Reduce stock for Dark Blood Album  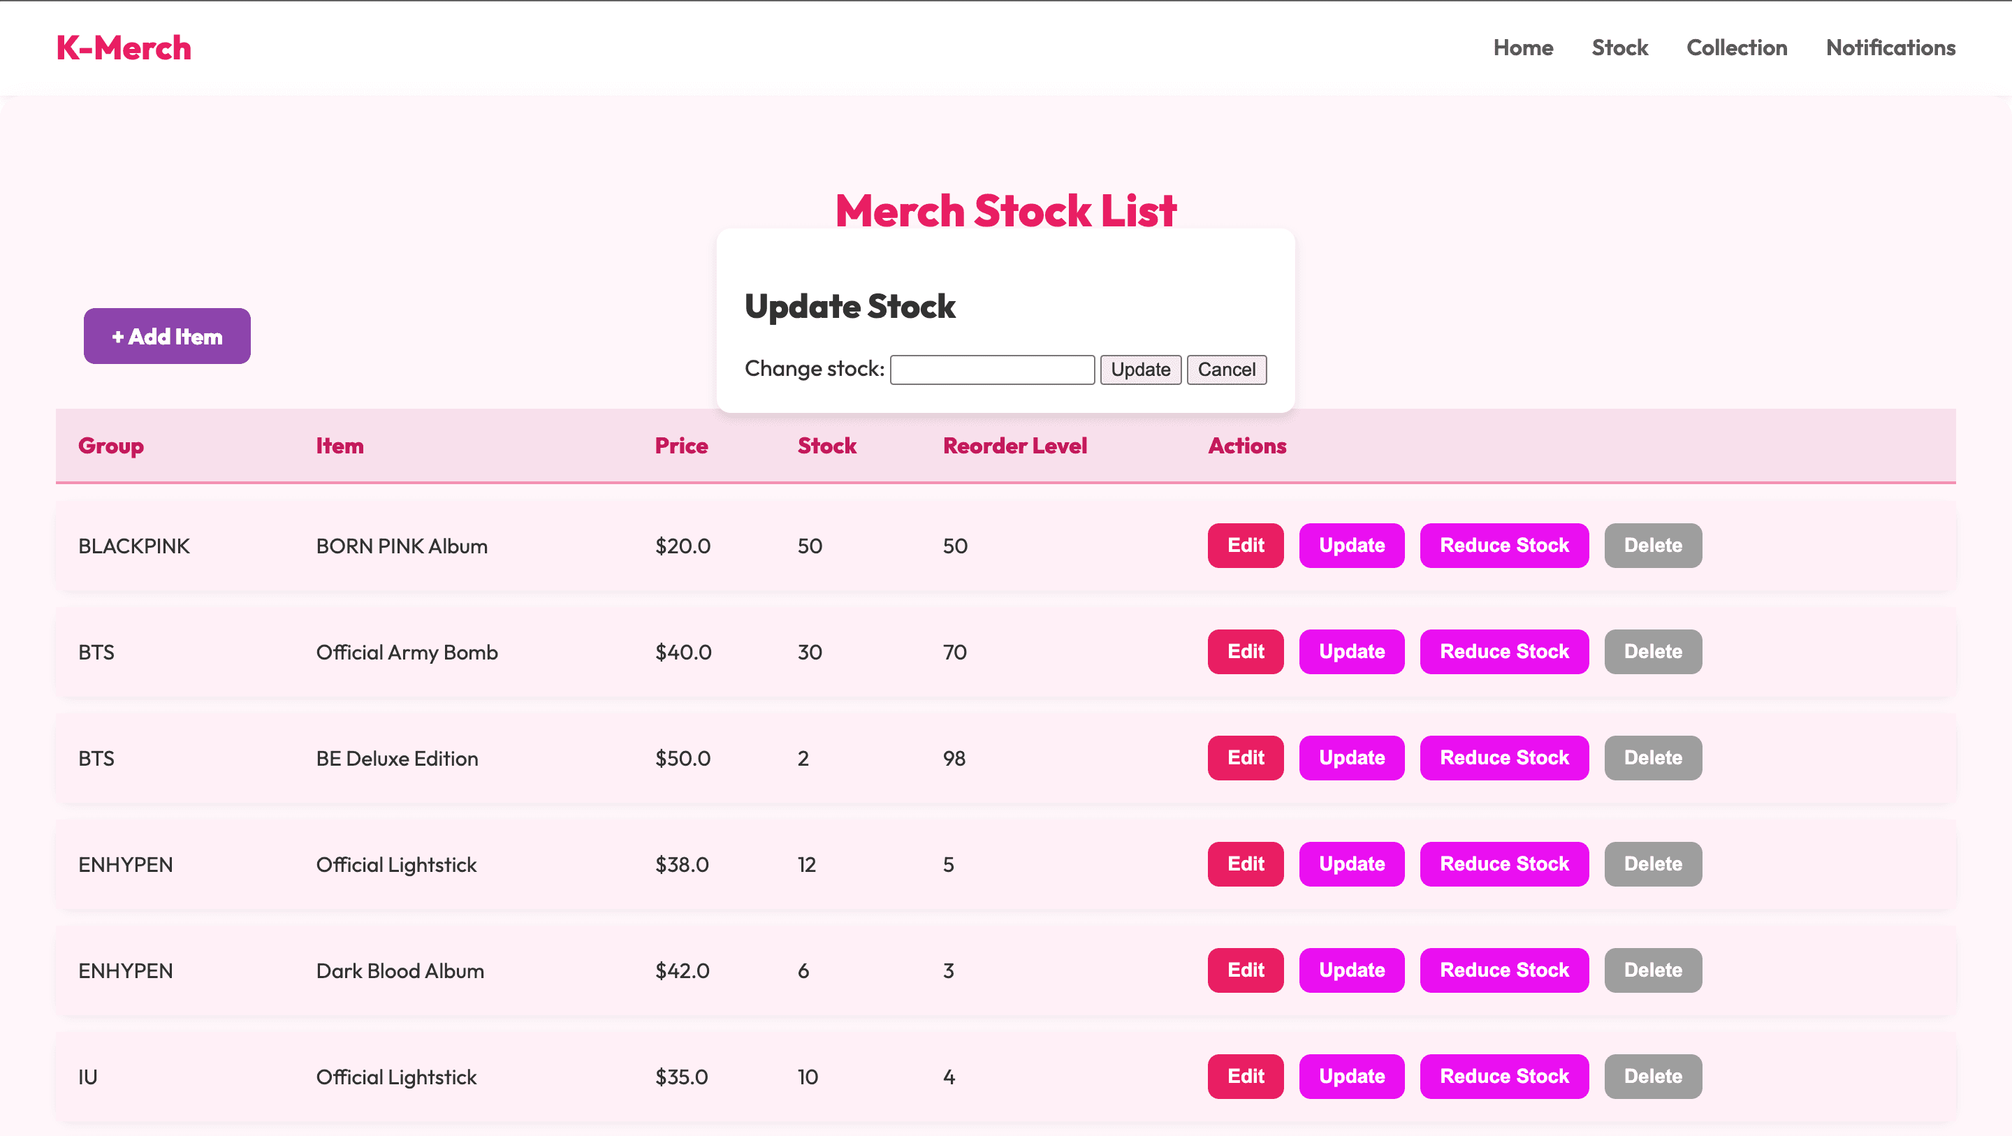(x=1503, y=970)
